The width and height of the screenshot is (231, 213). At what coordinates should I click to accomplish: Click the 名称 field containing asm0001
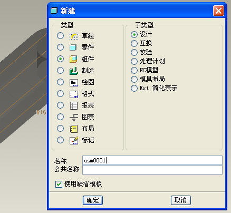pos(152,160)
